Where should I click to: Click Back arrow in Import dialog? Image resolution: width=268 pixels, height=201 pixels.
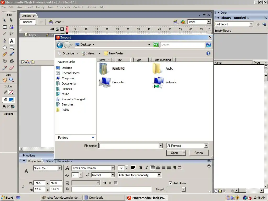pos(60,45)
